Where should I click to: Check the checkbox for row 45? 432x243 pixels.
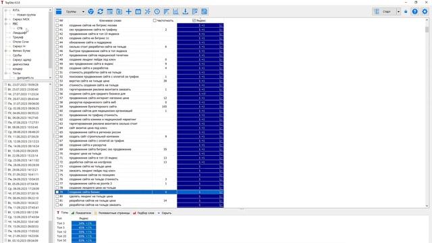pos(57,47)
